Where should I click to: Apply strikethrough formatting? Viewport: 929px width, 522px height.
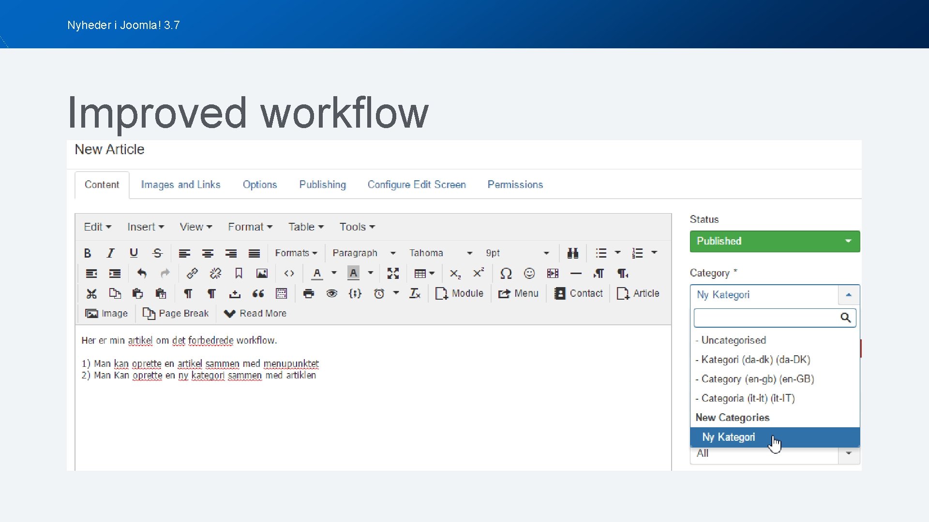pyautogui.click(x=157, y=253)
